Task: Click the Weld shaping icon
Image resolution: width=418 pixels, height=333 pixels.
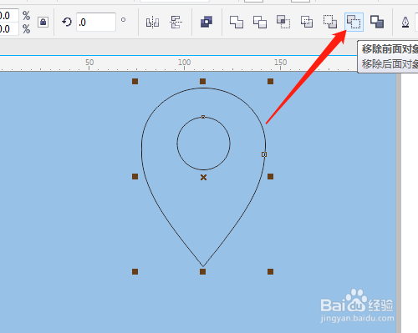Action: pos(237,22)
